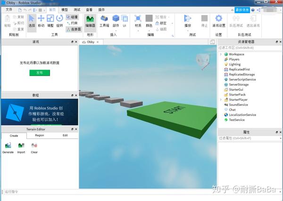Toggle 约束 constraints option
Screen dimensions: 283x201
coord(72,23)
